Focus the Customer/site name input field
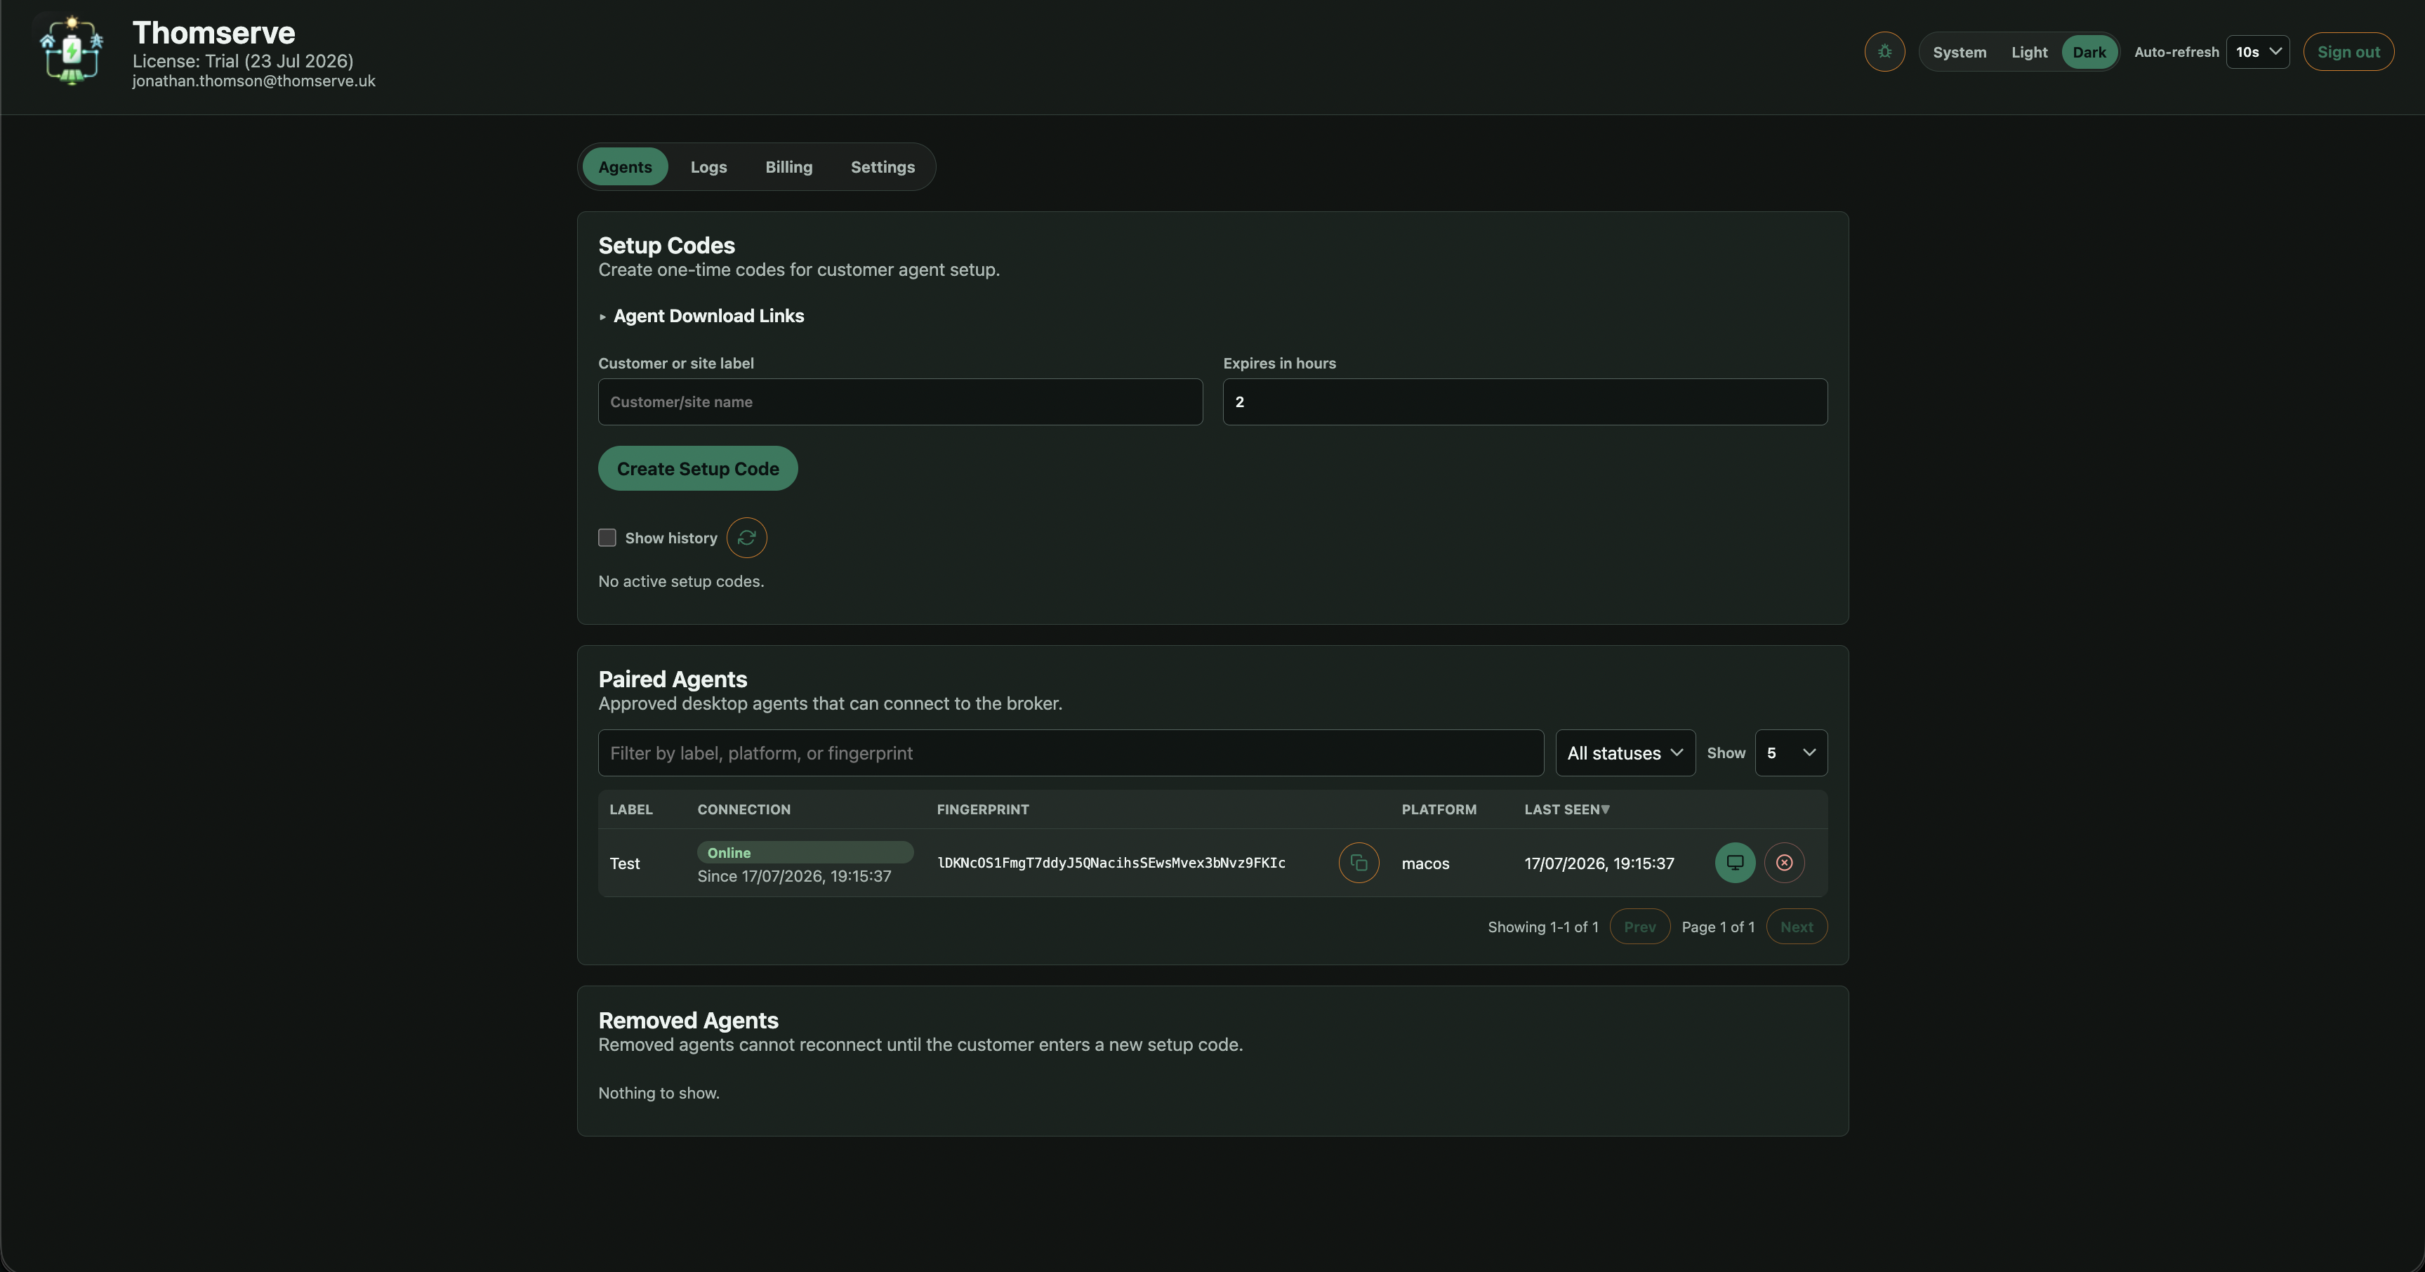 [900, 402]
